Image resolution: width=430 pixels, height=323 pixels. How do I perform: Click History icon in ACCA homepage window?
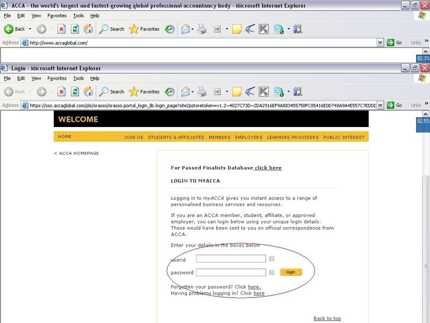(x=170, y=29)
